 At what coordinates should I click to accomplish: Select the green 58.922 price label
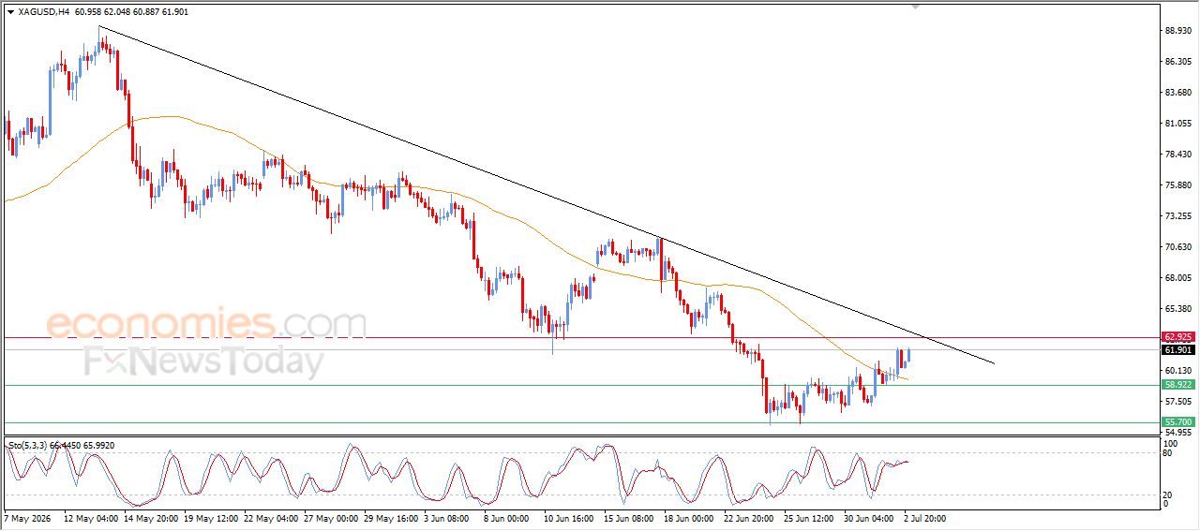(1177, 385)
